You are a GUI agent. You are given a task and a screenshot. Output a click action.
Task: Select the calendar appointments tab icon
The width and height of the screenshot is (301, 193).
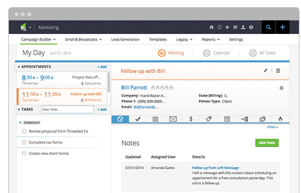[155, 119]
